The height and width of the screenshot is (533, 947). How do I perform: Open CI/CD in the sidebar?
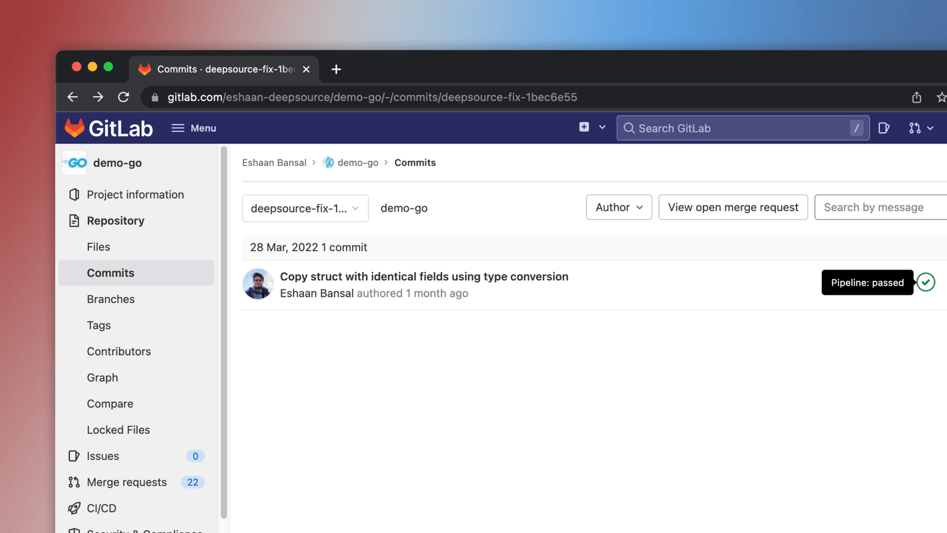coord(102,508)
